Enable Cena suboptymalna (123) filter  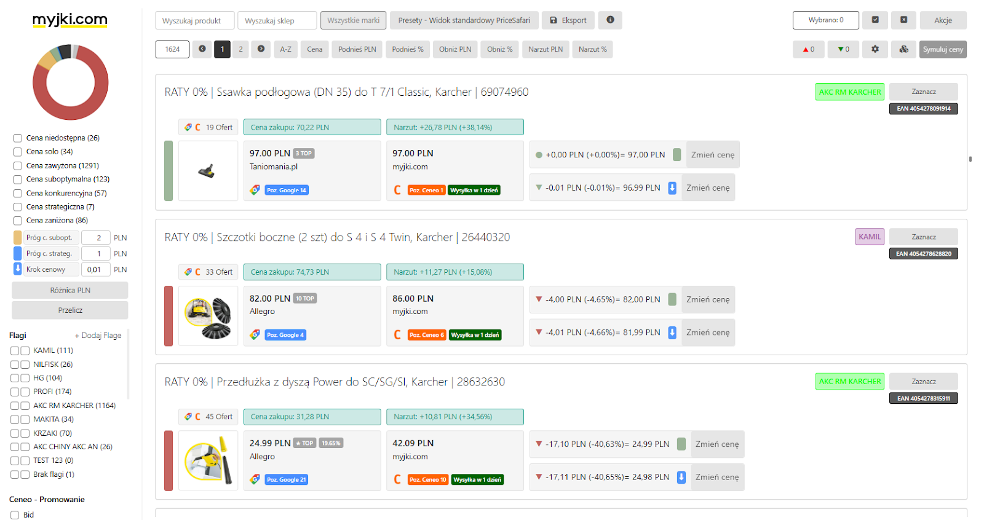tap(18, 179)
